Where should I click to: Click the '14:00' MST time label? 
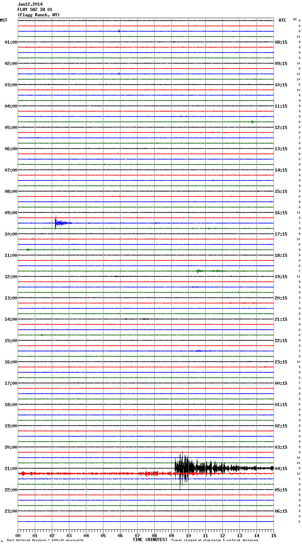(11, 319)
